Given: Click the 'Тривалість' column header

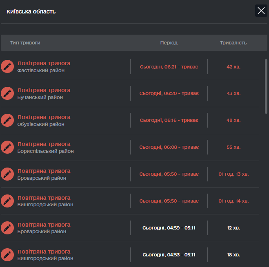Looking at the screenshot, I should [233, 43].
